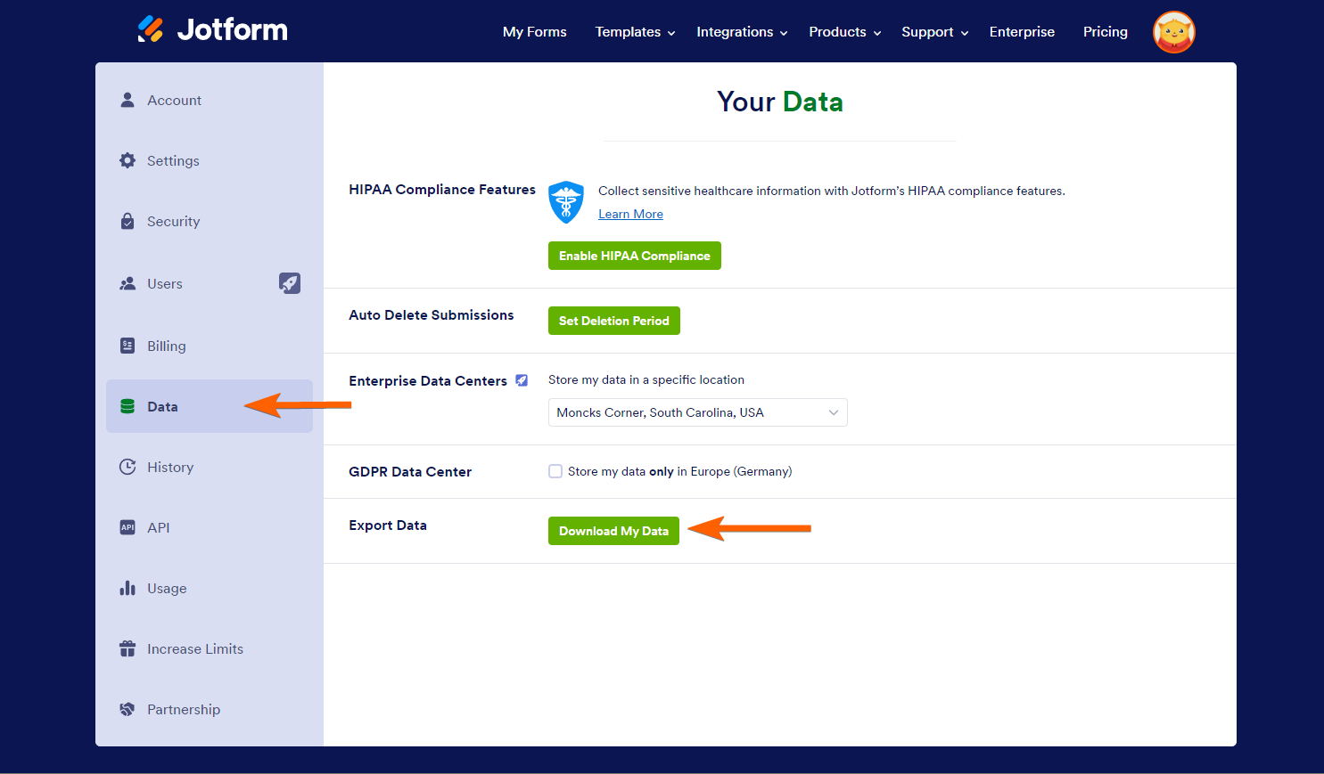Click the Partnership handshake icon
The width and height of the screenshot is (1324, 774).
click(127, 709)
